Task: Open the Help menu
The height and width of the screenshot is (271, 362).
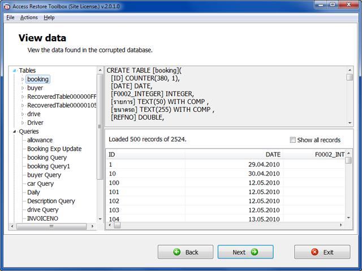Action: [49, 18]
